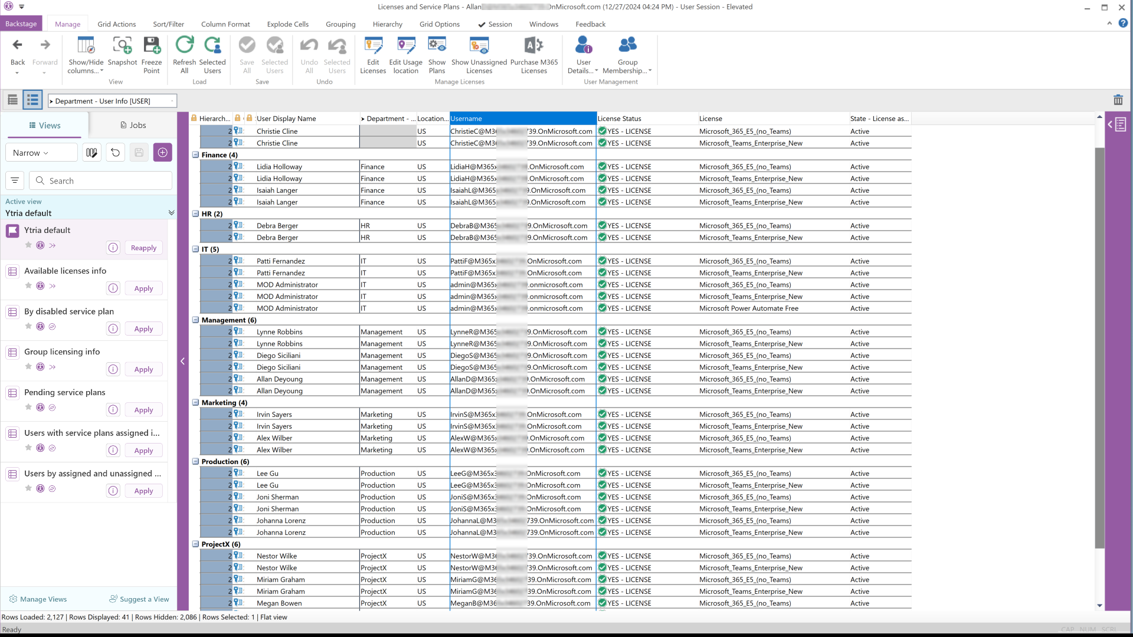Open the Narrow dropdown in Views panel
1133x637 pixels.
tap(41, 153)
